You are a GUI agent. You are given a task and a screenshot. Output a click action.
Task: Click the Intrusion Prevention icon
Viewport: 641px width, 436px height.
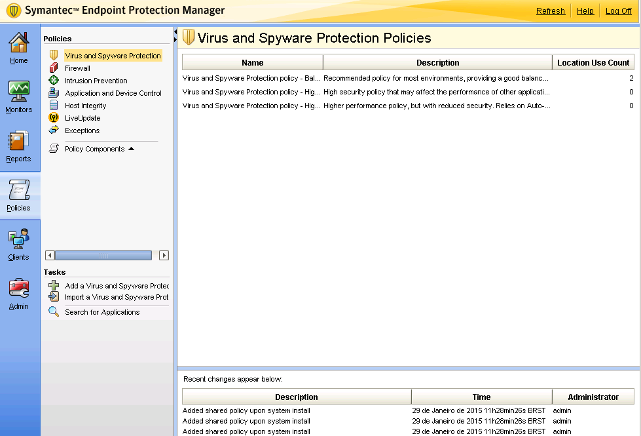(x=54, y=81)
